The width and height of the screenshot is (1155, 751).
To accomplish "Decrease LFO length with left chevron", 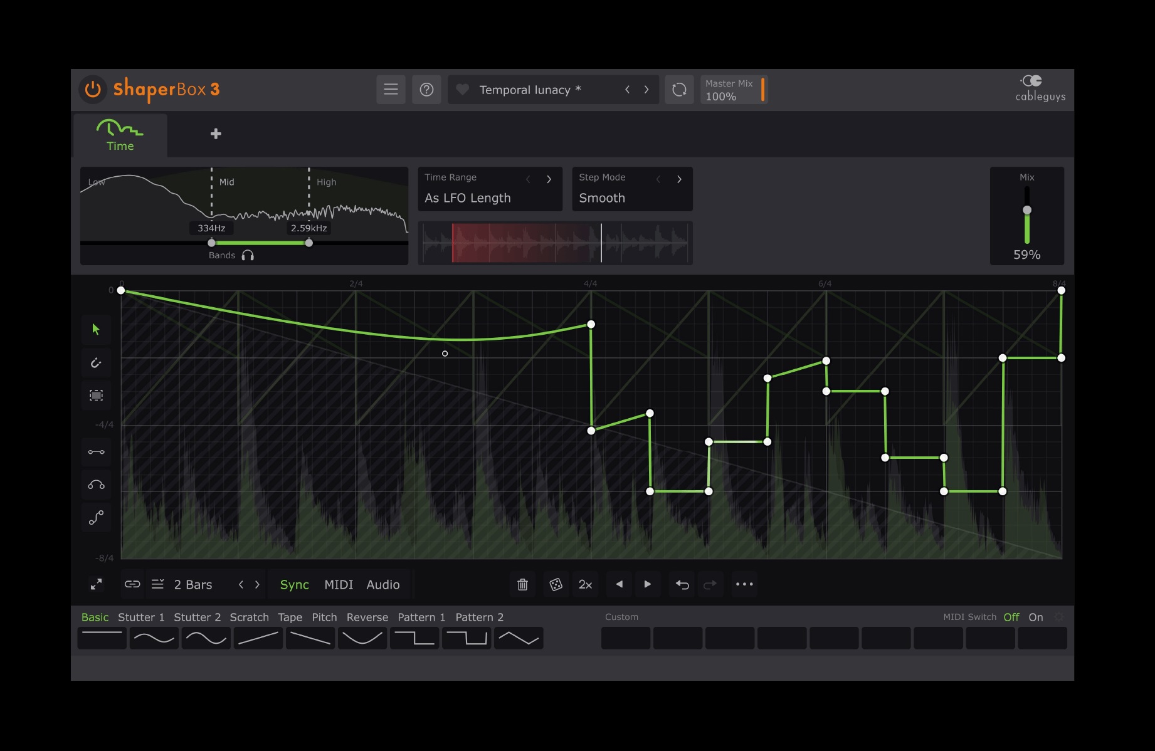I will [241, 584].
